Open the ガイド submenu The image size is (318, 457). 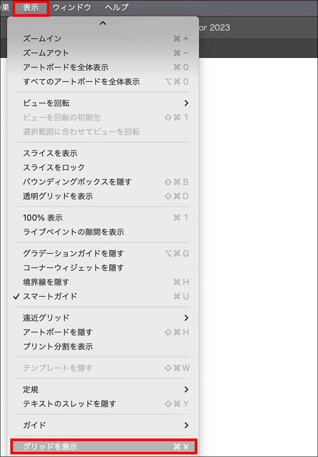click(34, 425)
